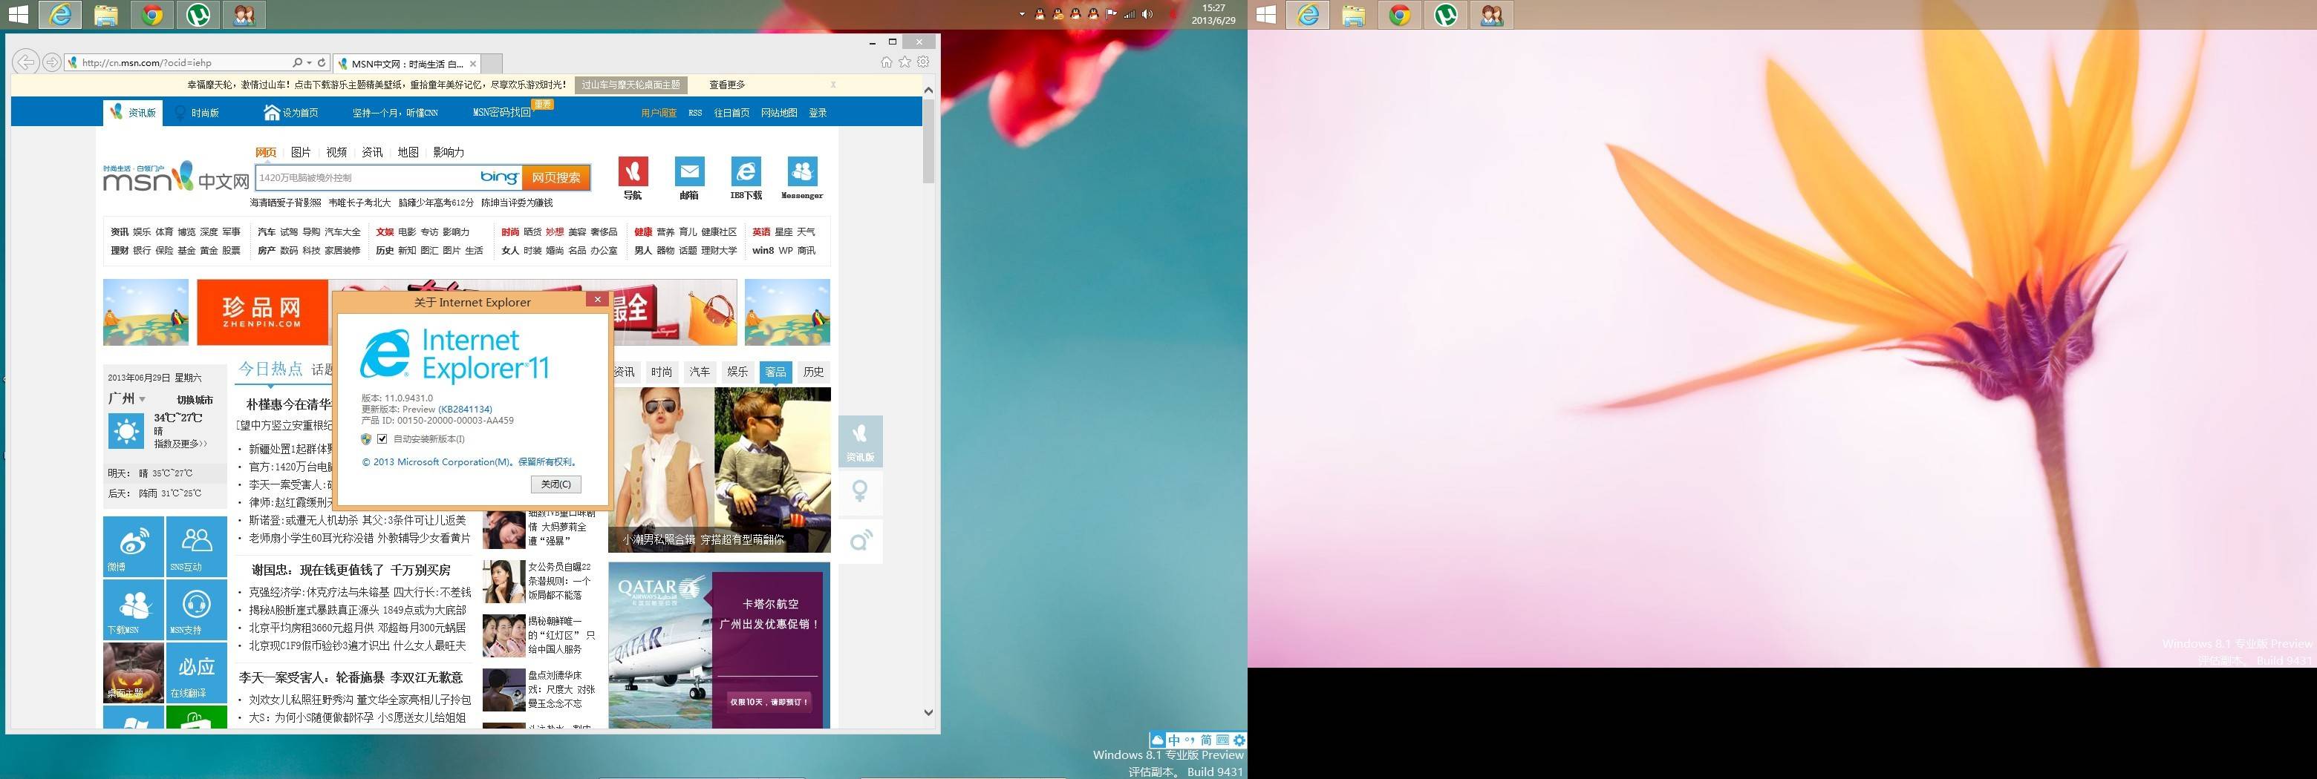Uncheck 自动安装新版本 in the About dialog
Image resolution: width=2317 pixels, height=779 pixels.
[x=382, y=438]
